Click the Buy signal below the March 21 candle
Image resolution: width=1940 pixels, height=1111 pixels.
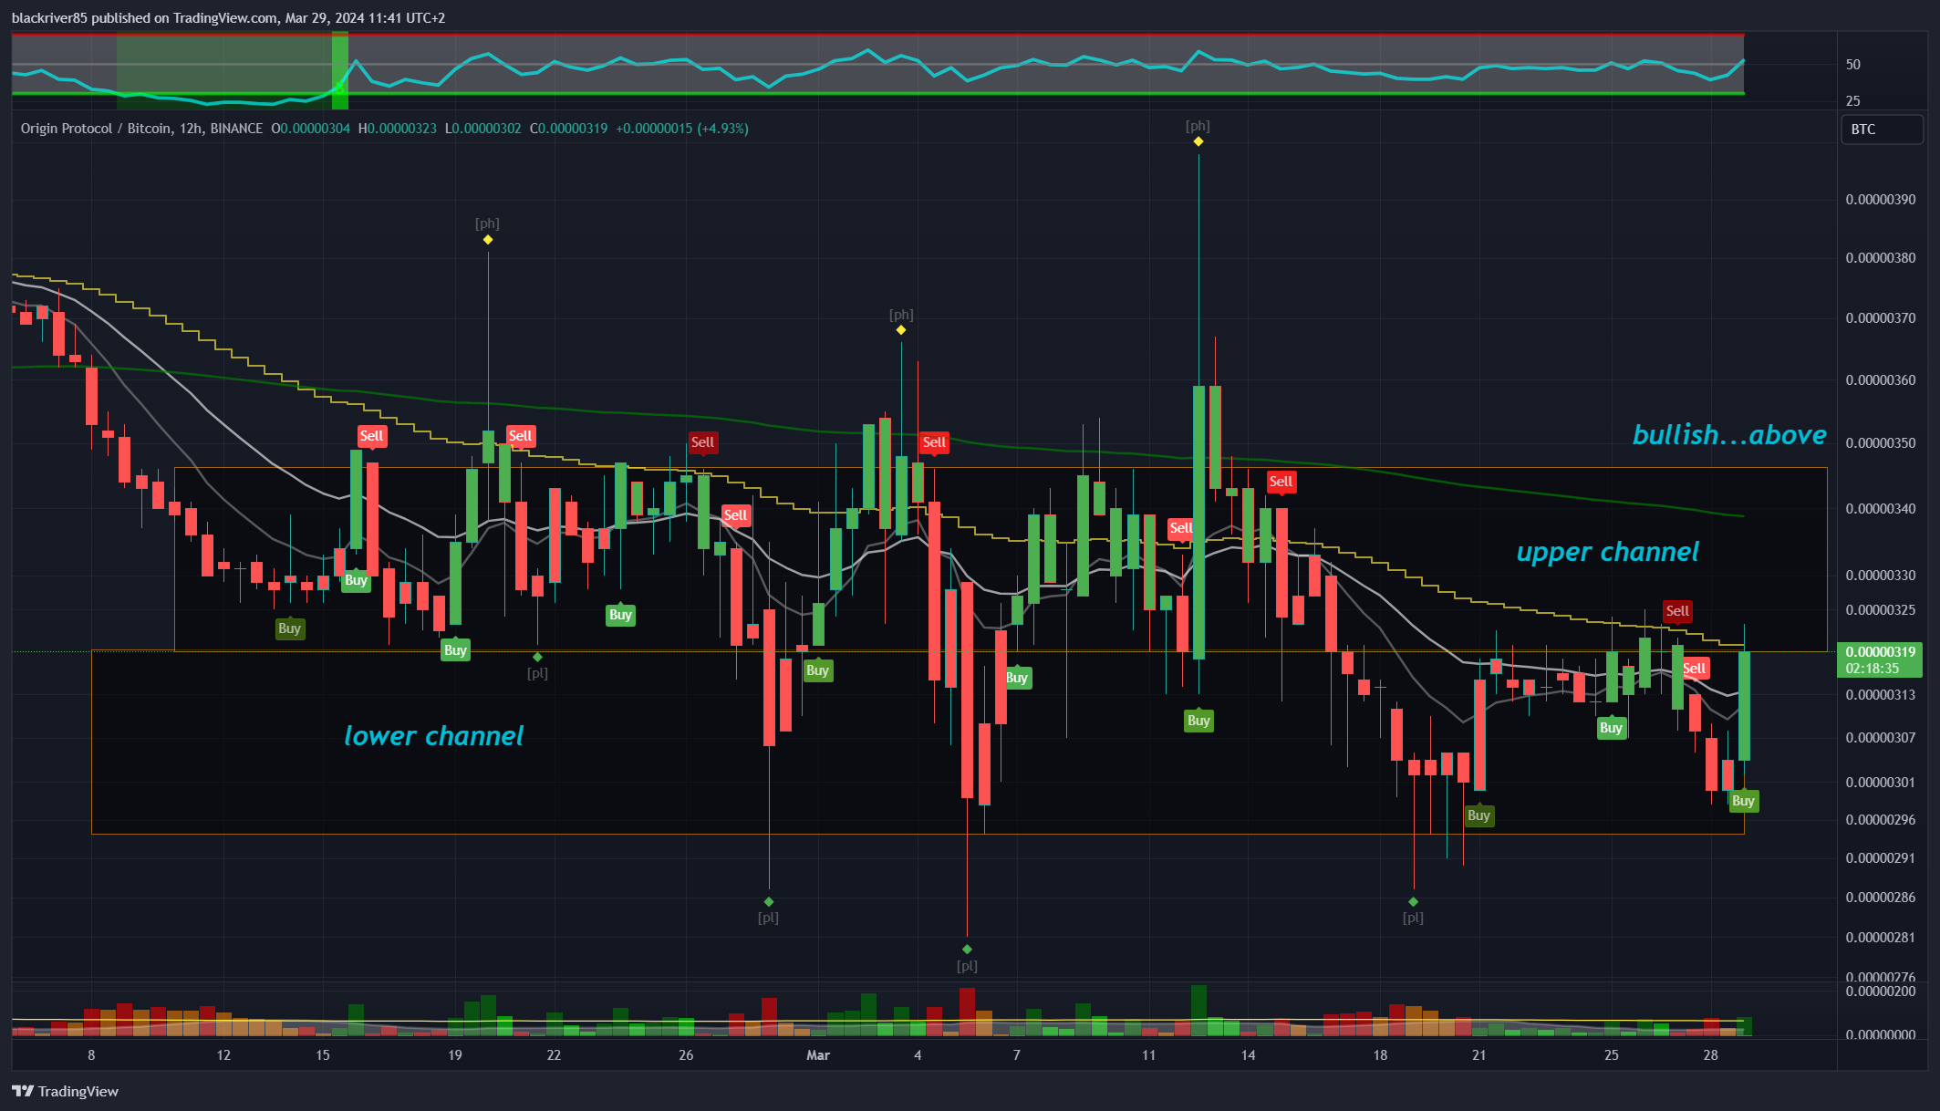pyautogui.click(x=1478, y=815)
